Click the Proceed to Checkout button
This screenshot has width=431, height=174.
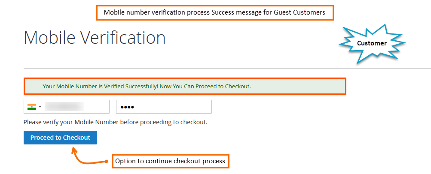click(x=60, y=138)
